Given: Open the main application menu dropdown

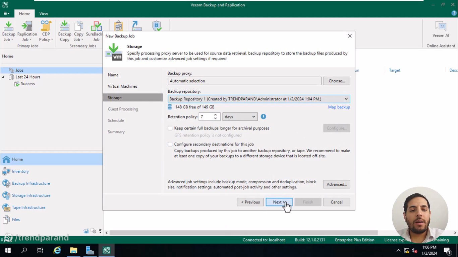Looking at the screenshot, I should (6, 14).
